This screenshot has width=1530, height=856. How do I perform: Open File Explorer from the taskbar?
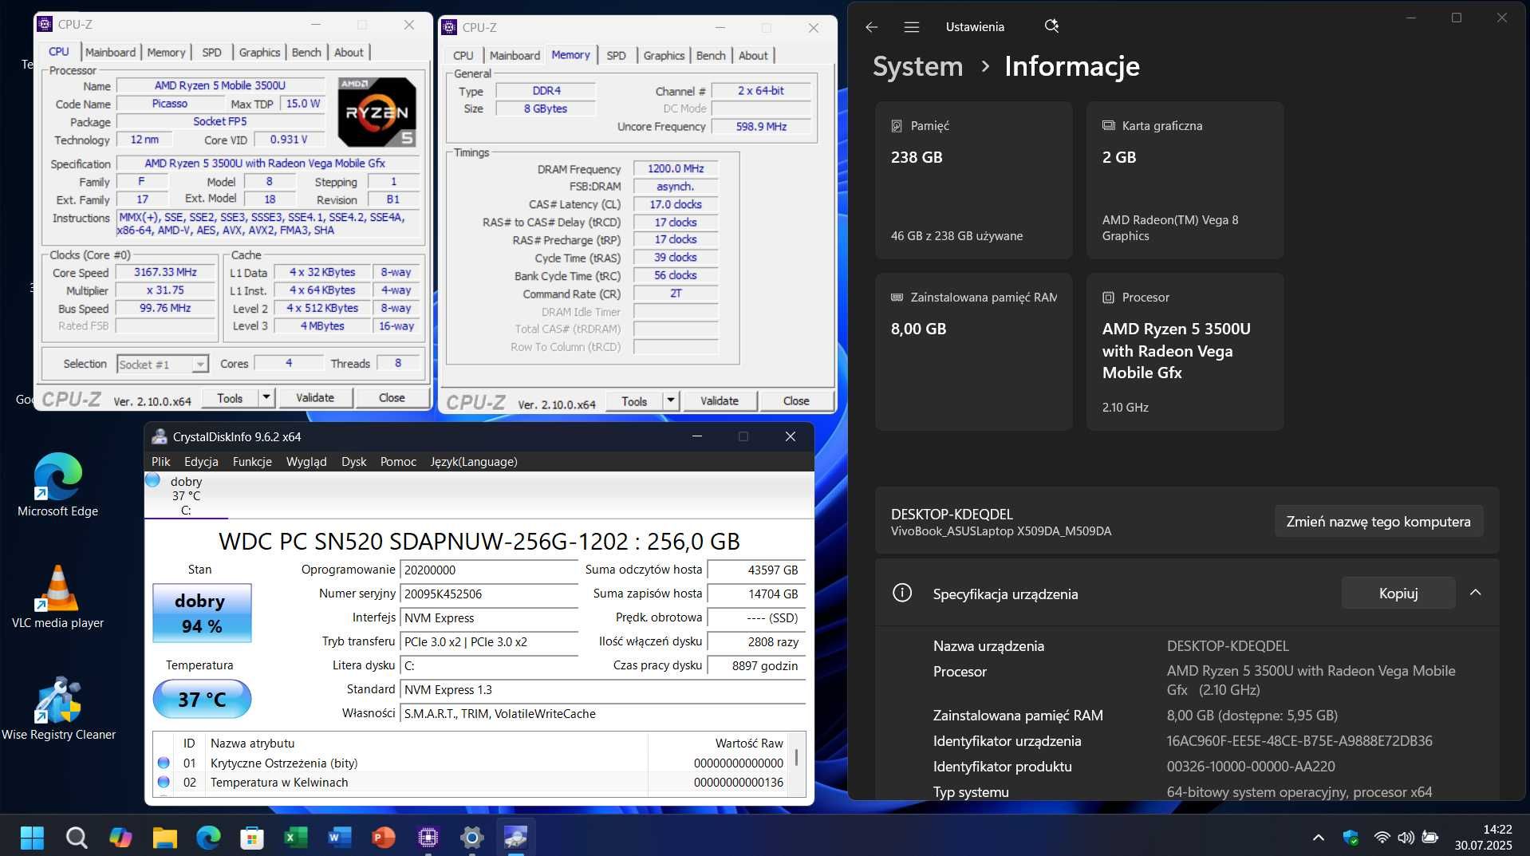click(164, 837)
